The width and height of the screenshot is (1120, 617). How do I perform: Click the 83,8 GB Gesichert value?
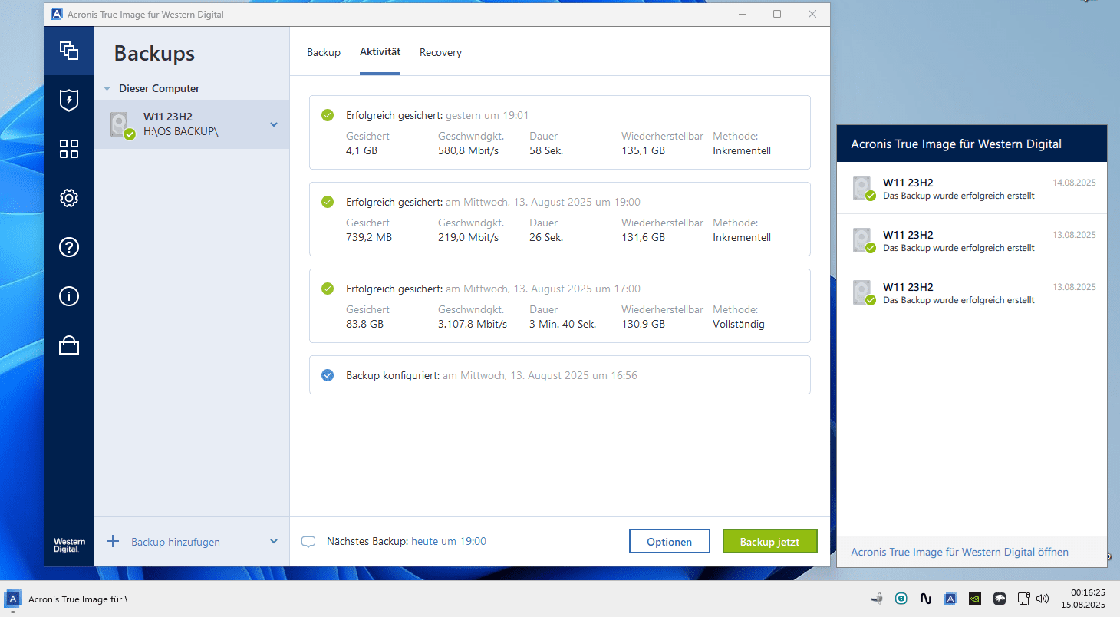click(x=364, y=324)
